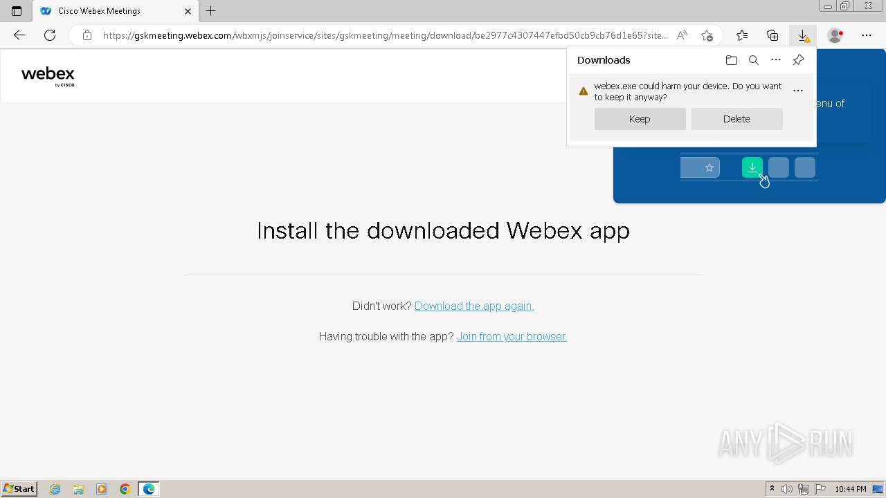The height and width of the screenshot is (498, 886).
Task: Open the browser profile avatar
Action: point(835,35)
